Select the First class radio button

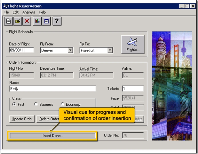14,104
